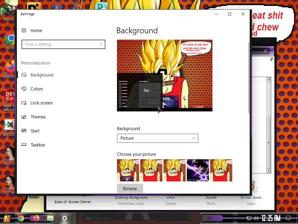298x224 pixels.
Task: Click the chevron arrow of the Picture combo box
Action: (x=194, y=138)
